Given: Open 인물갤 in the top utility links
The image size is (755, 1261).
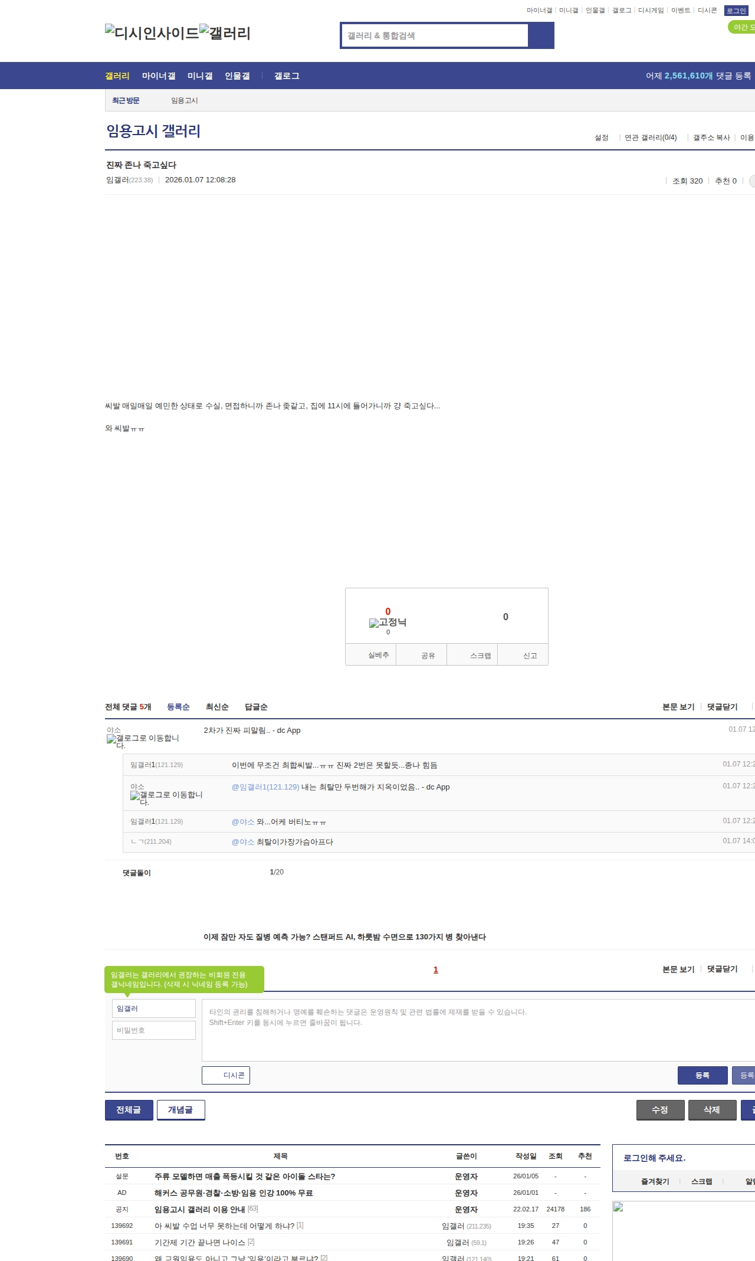Looking at the screenshot, I should coord(595,10).
